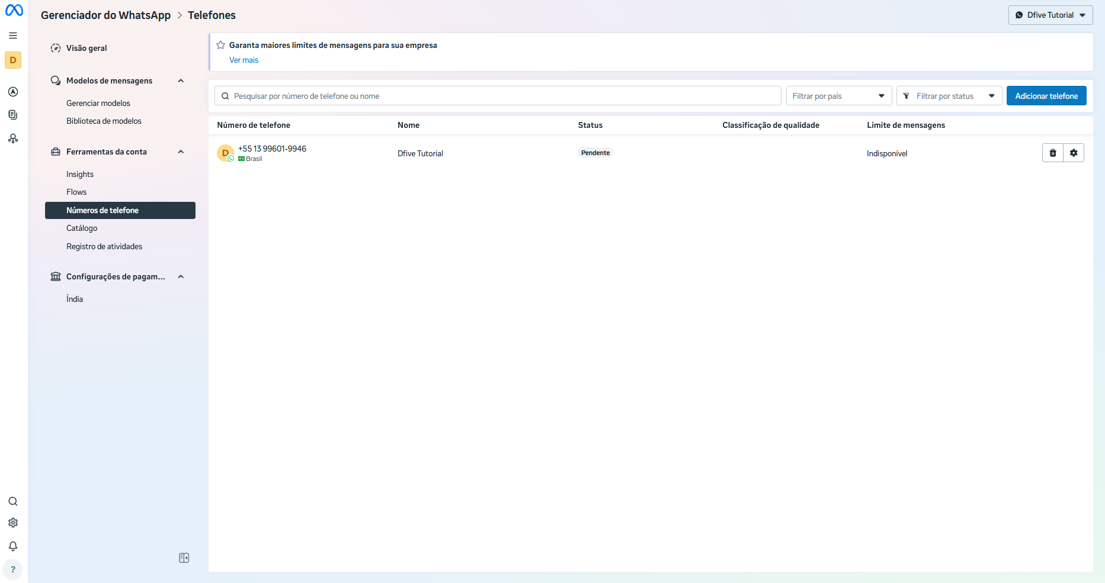Open Catálogo menu item
This screenshot has height=583, width=1105.
(x=82, y=228)
